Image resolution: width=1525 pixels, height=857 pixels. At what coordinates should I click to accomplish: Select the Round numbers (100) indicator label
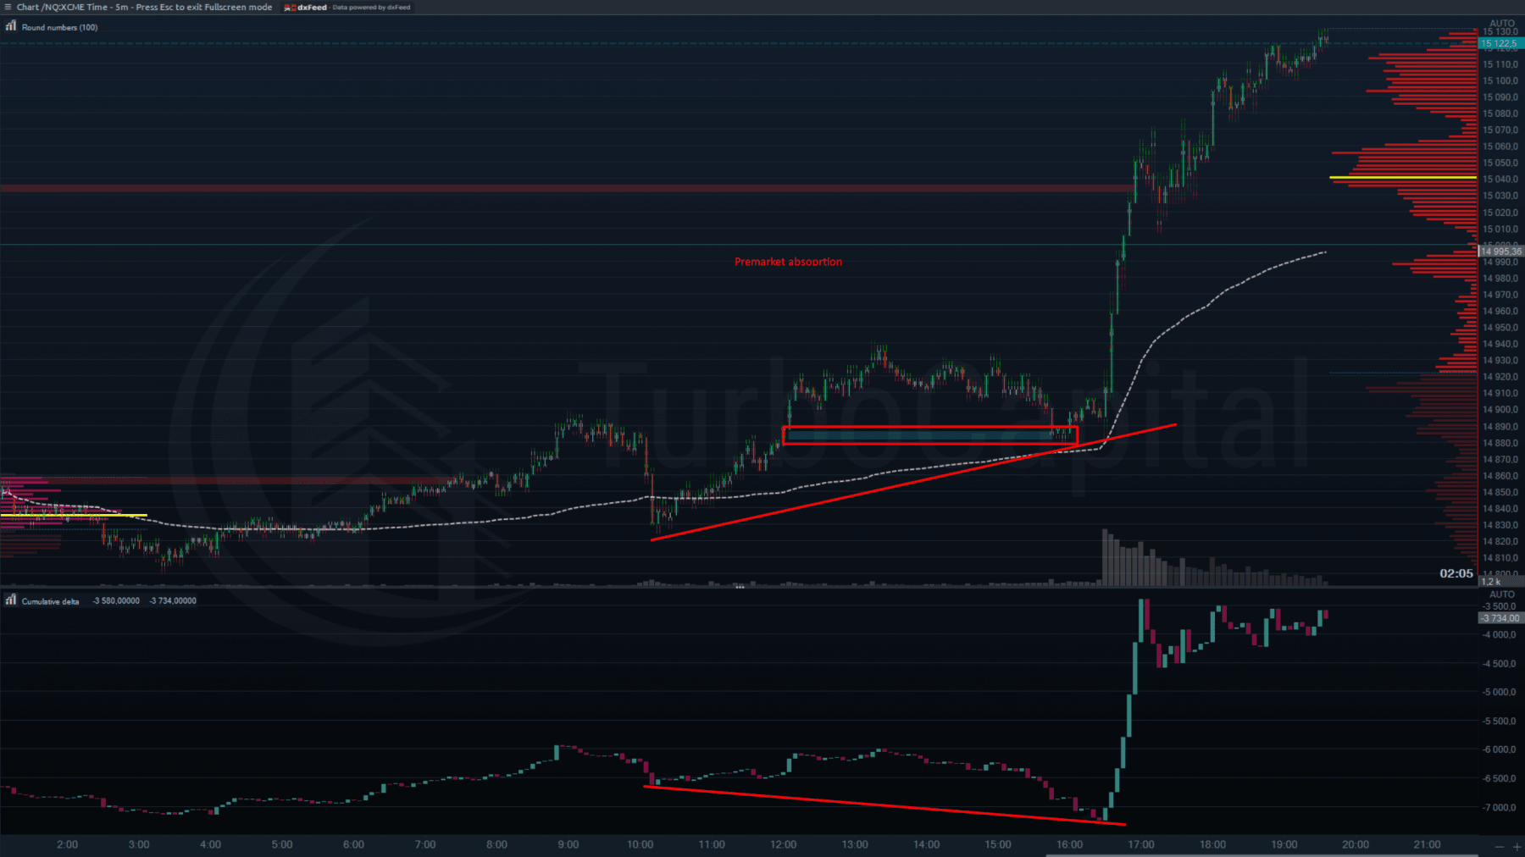58,26
